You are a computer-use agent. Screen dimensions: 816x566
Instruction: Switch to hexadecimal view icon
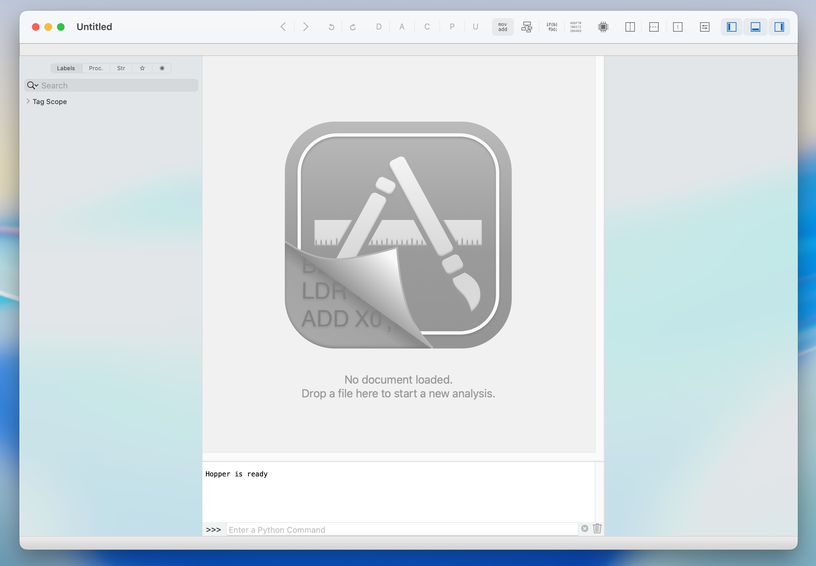[x=575, y=27]
